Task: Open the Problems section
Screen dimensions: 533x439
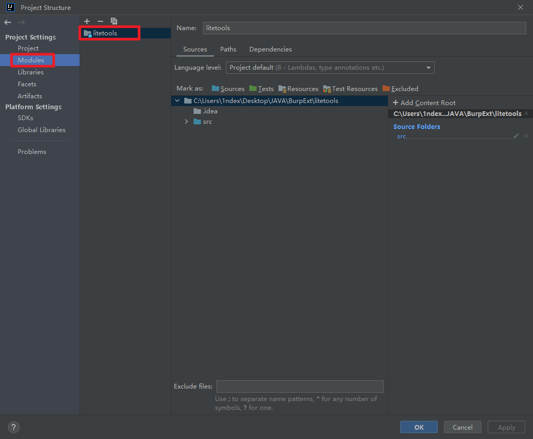Action: (32, 151)
